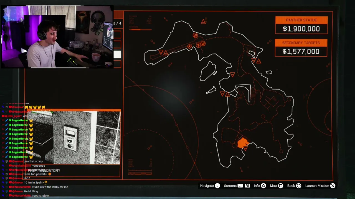Click the Launch Mission prompt

click(317, 186)
